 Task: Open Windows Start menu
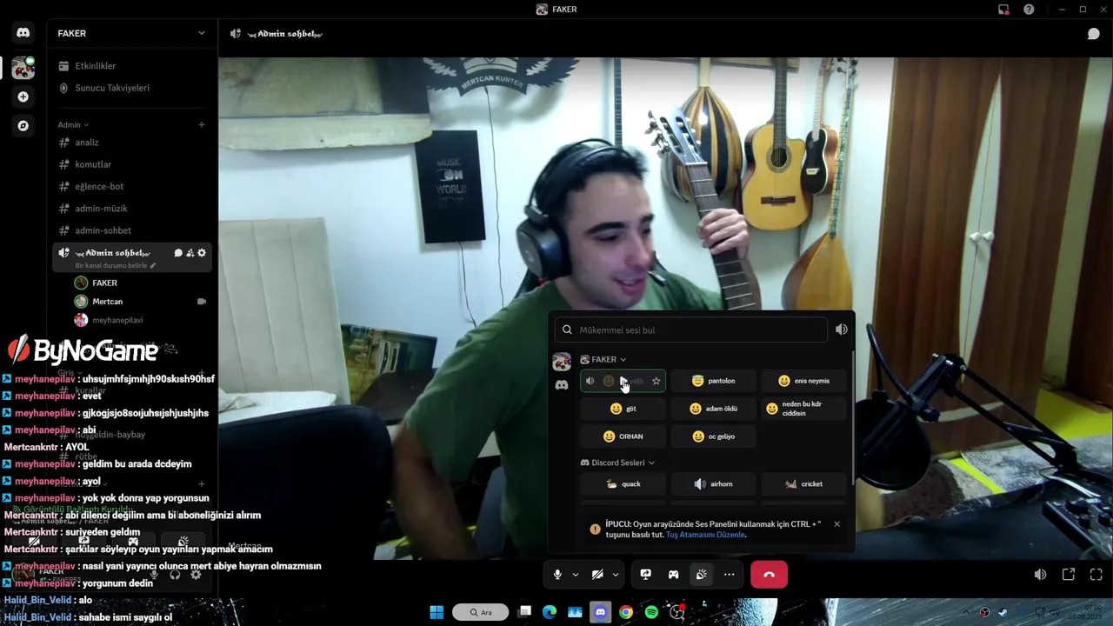(437, 612)
